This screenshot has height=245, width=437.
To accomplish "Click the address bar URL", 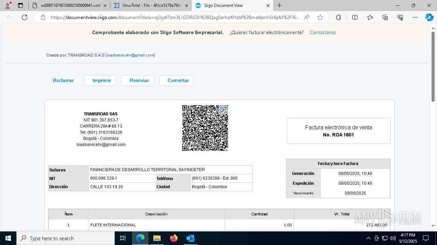I will (x=174, y=17).
